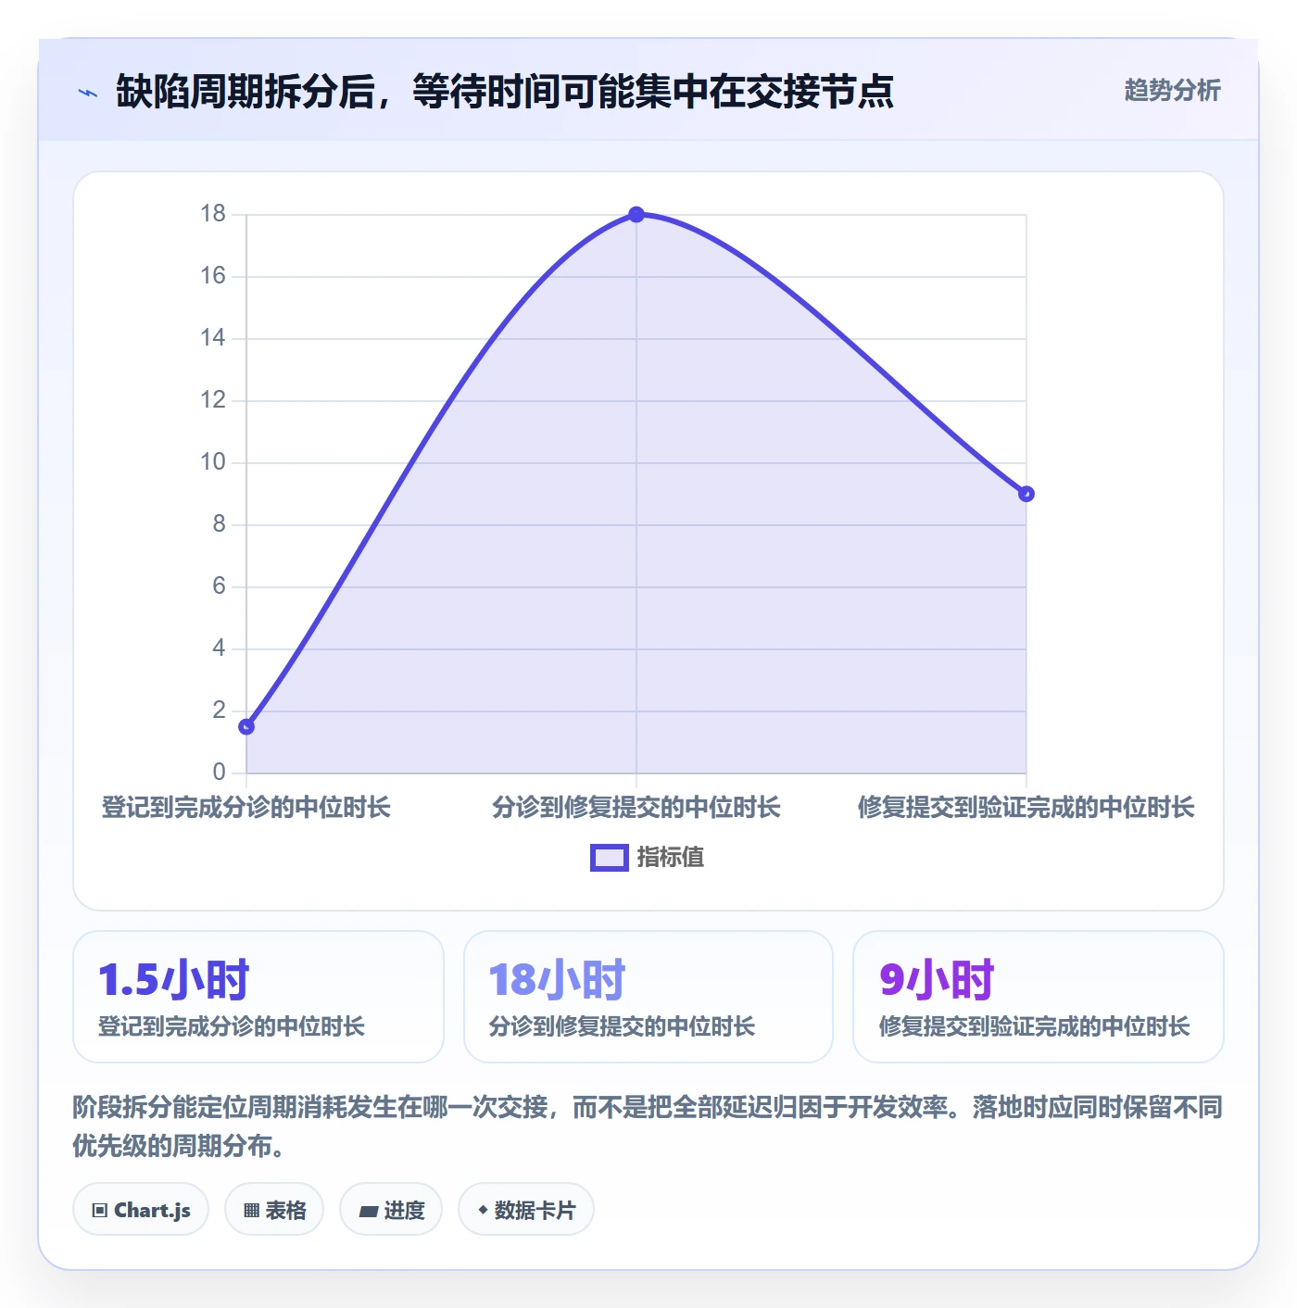Click the diamond icon in 数据卡片 chip

tap(483, 1209)
